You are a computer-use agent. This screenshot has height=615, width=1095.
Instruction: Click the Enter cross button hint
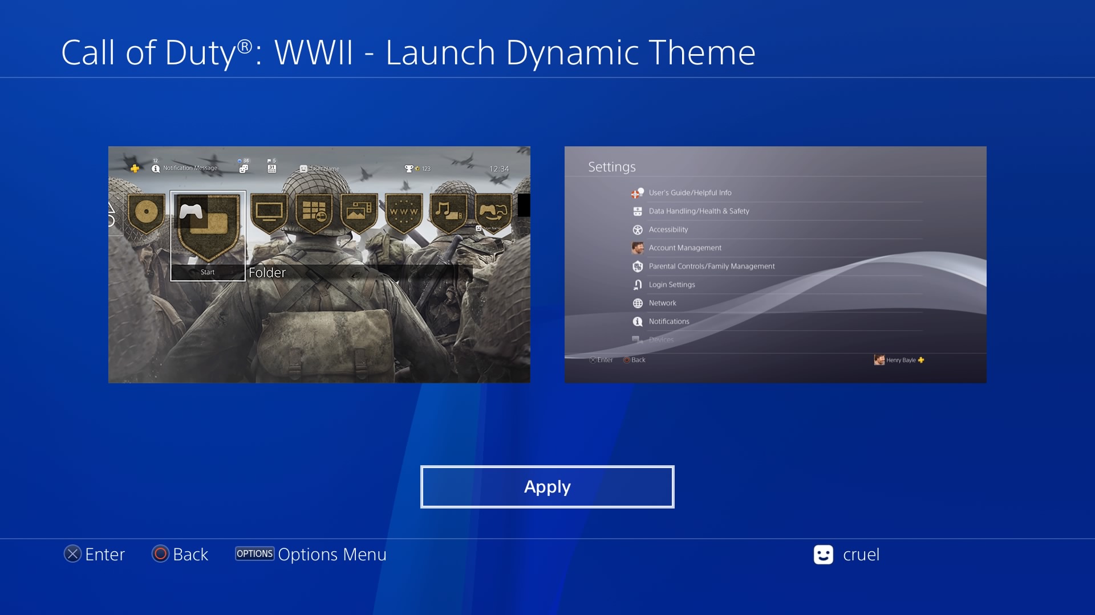click(95, 554)
